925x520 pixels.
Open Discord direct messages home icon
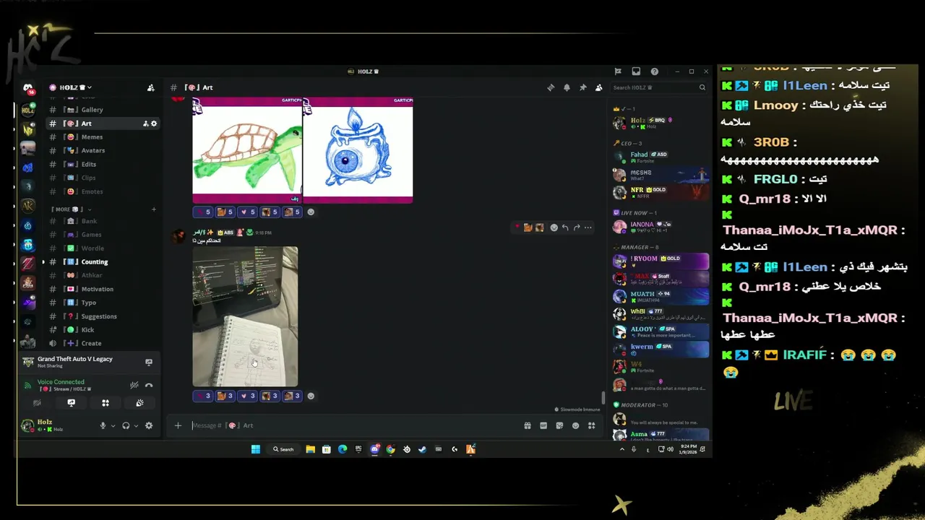(x=27, y=88)
